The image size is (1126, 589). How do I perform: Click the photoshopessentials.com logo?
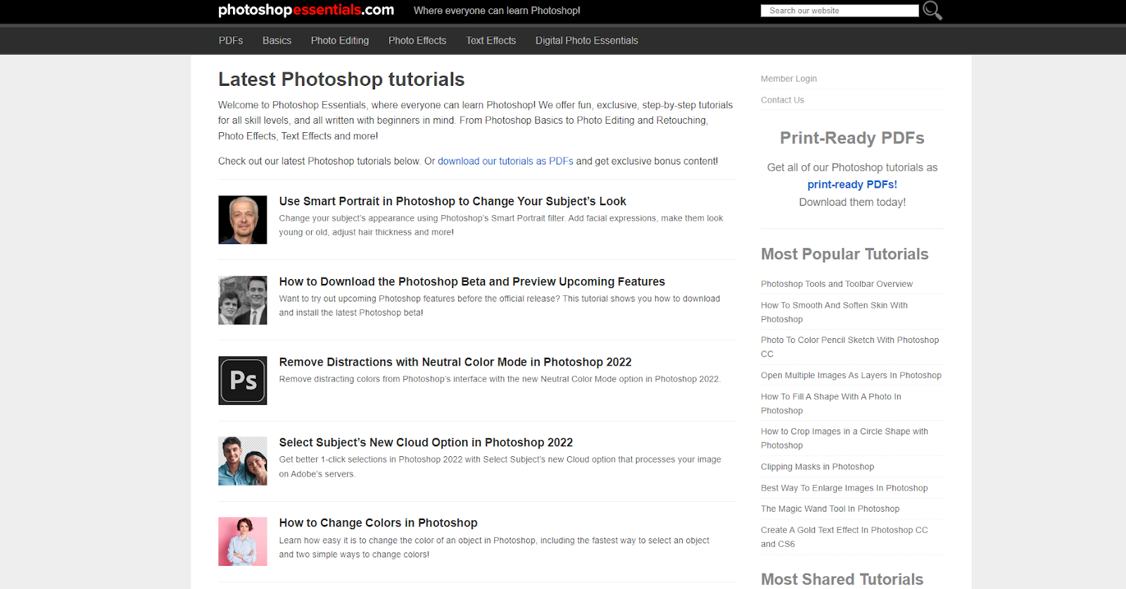click(x=306, y=10)
